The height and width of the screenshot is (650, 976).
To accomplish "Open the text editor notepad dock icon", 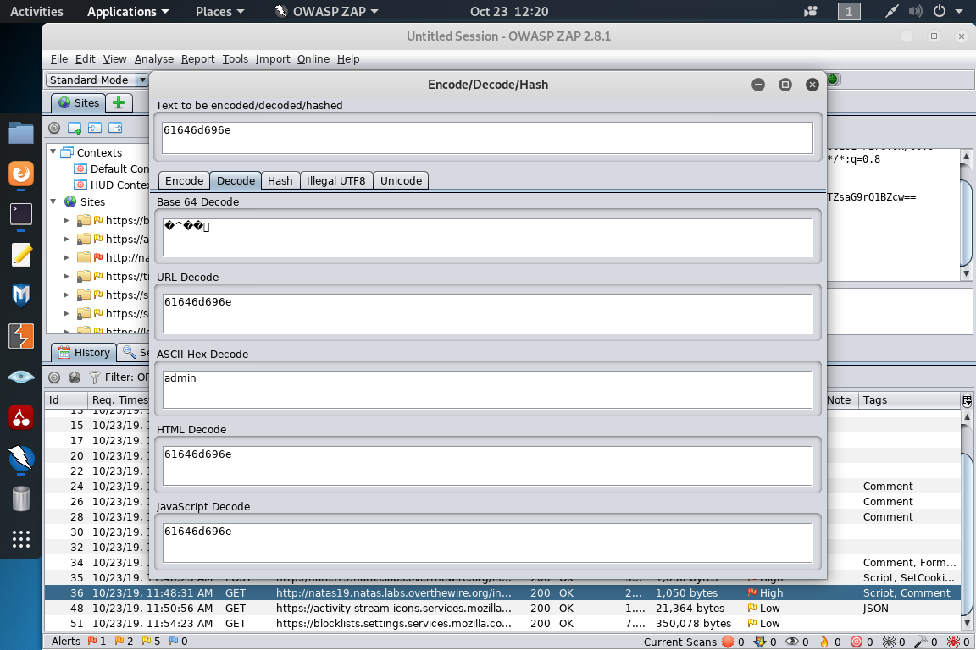I will click(x=20, y=255).
